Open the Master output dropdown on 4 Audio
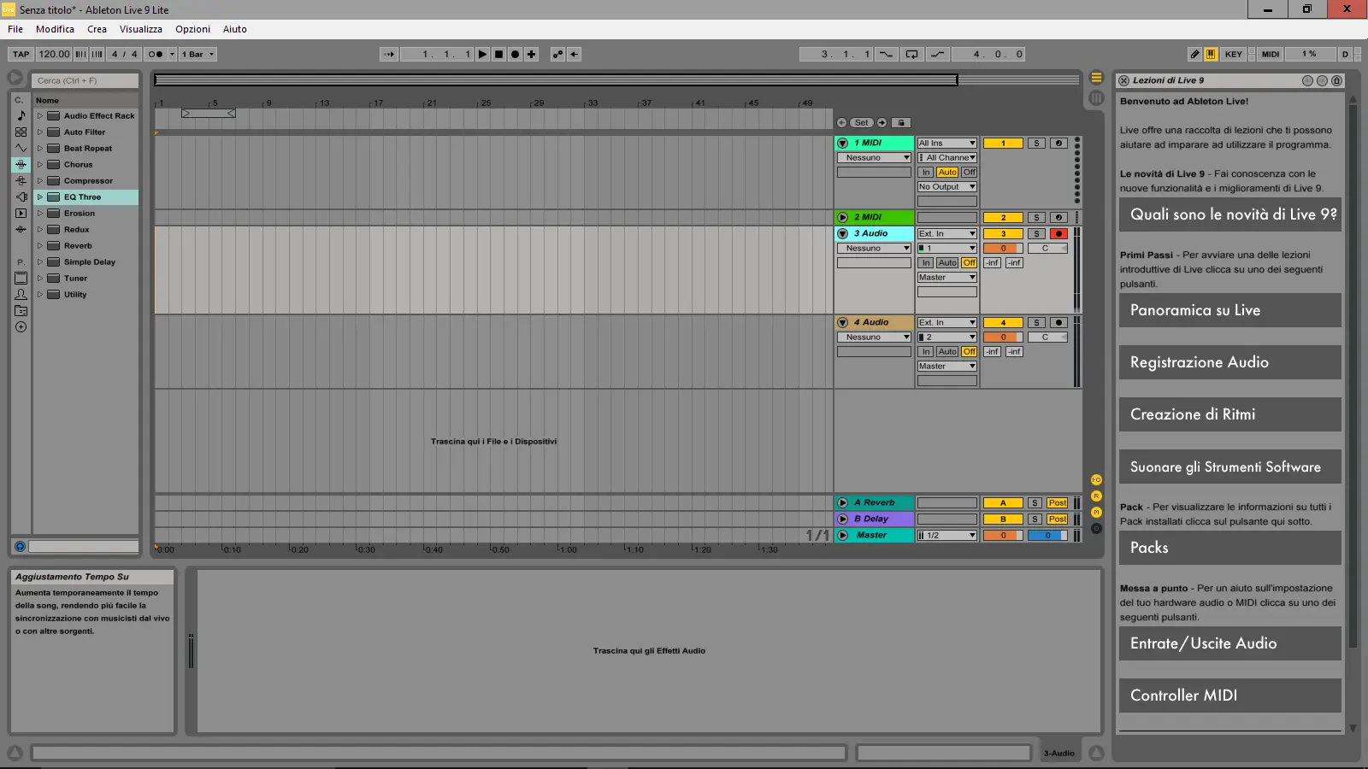Screen dimensions: 1368x769 (x=946, y=366)
